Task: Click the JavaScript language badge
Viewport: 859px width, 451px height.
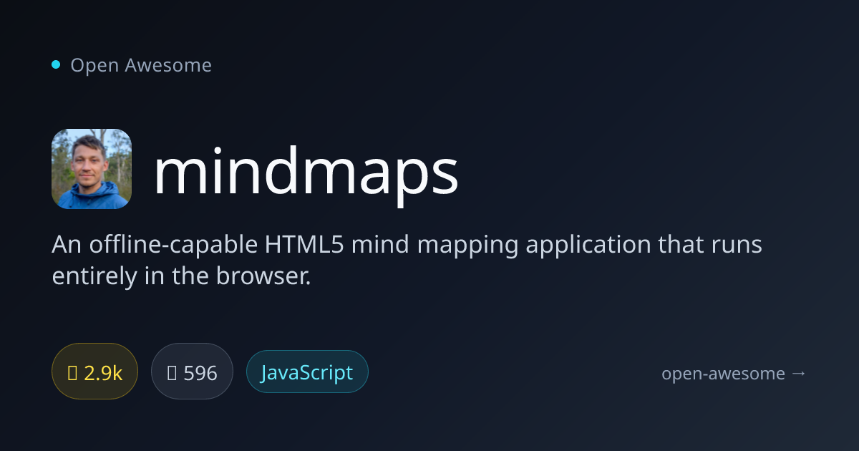Action: [307, 372]
